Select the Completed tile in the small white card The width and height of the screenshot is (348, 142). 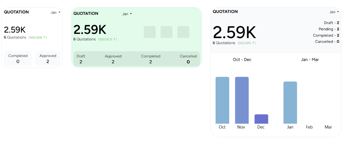[18, 58]
